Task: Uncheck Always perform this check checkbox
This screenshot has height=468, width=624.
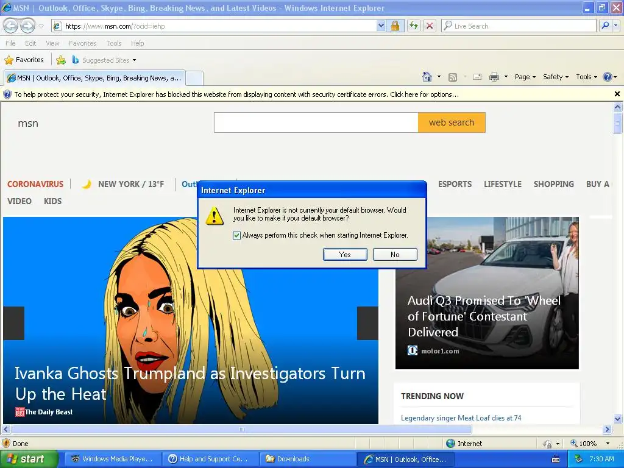Action: pos(237,235)
